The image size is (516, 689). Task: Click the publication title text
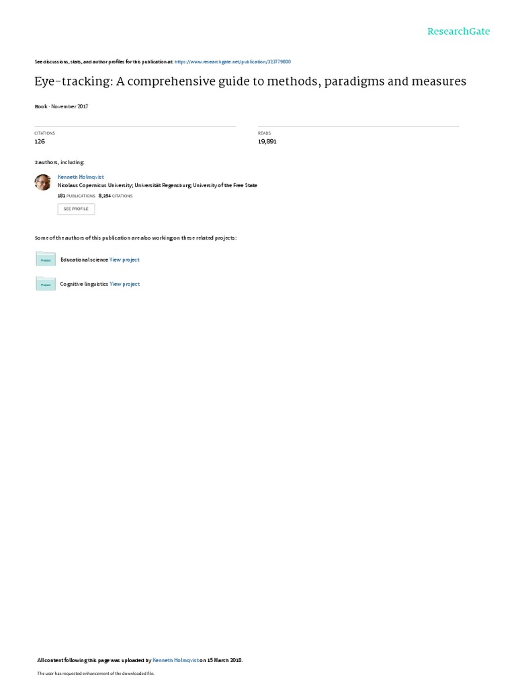pyautogui.click(x=250, y=81)
